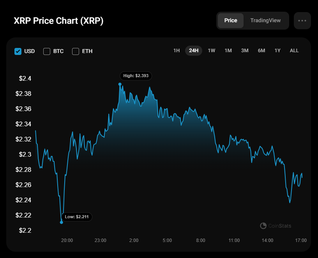Viewport: 318px width, 258px height.
Task: Select the 1Y time range
Action: (x=277, y=51)
